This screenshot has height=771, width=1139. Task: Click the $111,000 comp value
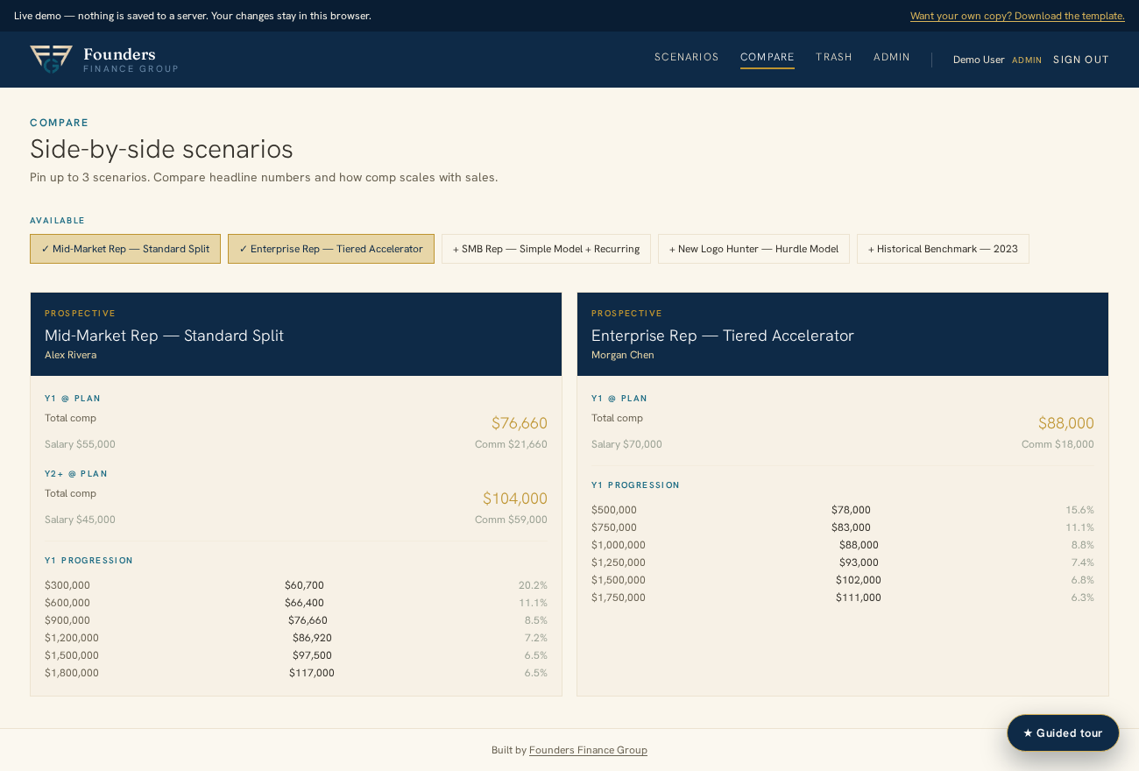pyautogui.click(x=859, y=598)
